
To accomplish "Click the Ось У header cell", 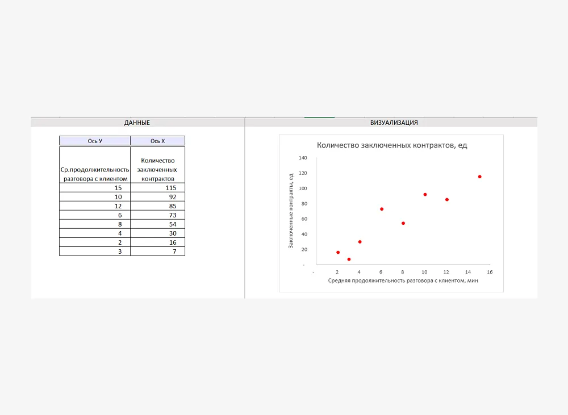I will (95, 141).
